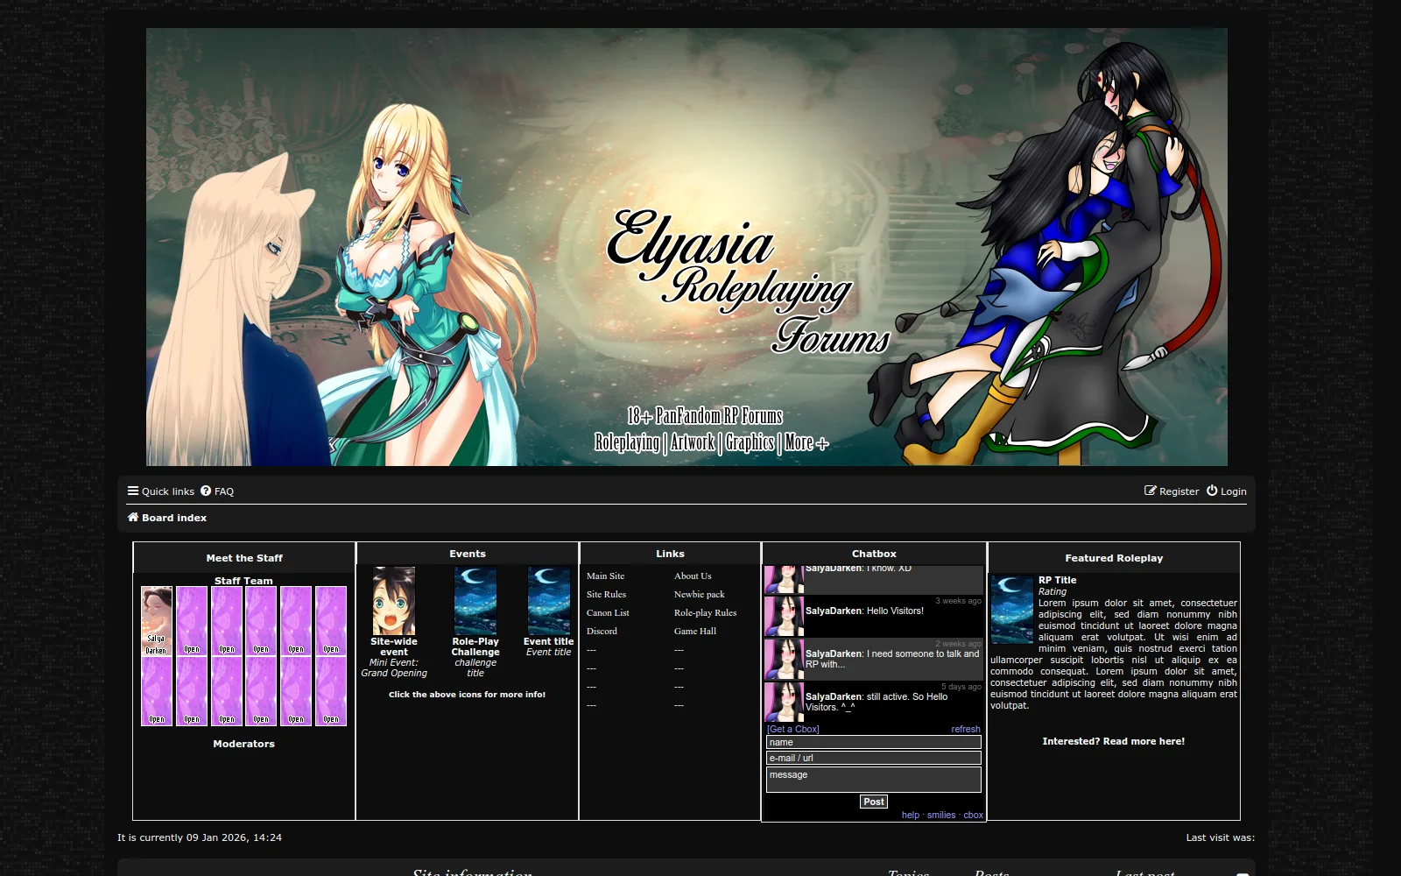Click the Featured Roleplay RP Title image

1012,610
